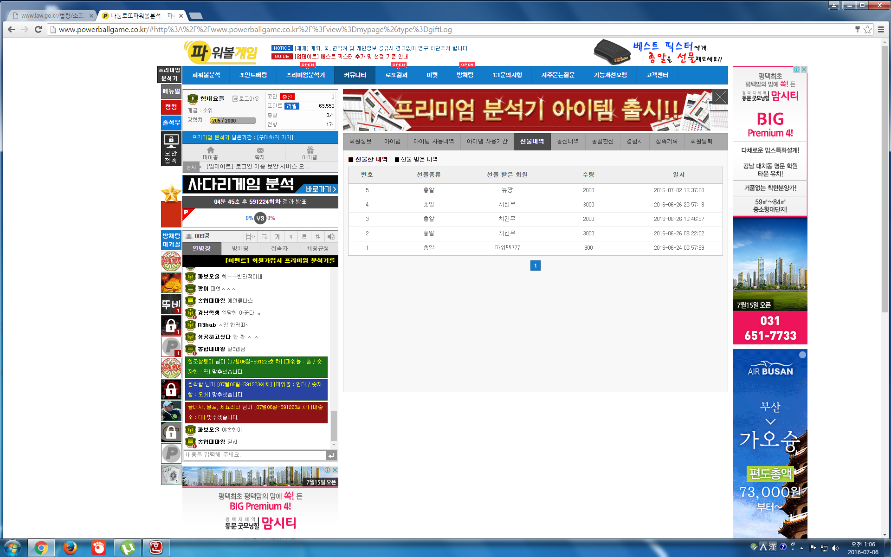Click the chat send enter-arrow button
This screenshot has height=557, width=891.
tap(331, 455)
